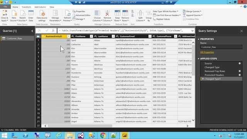Click Combine Files
Screen dimensions: 247x139
[x=191, y=19]
